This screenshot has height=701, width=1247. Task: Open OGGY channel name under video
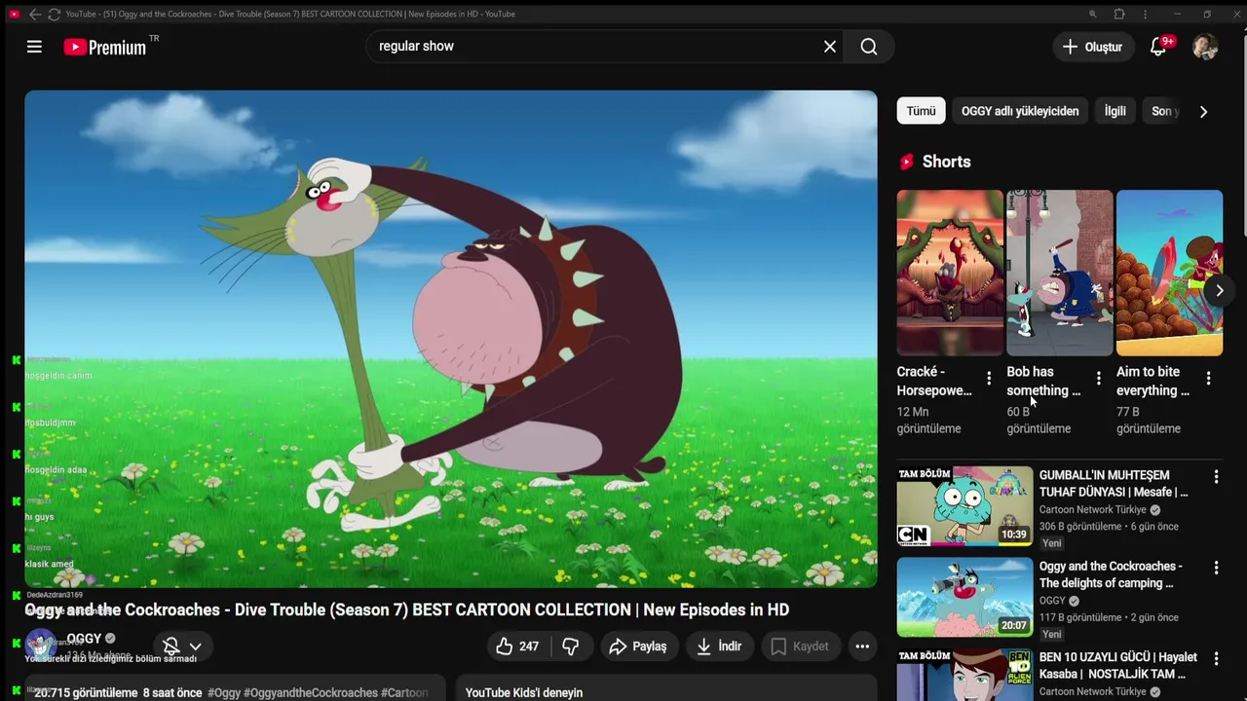(84, 639)
